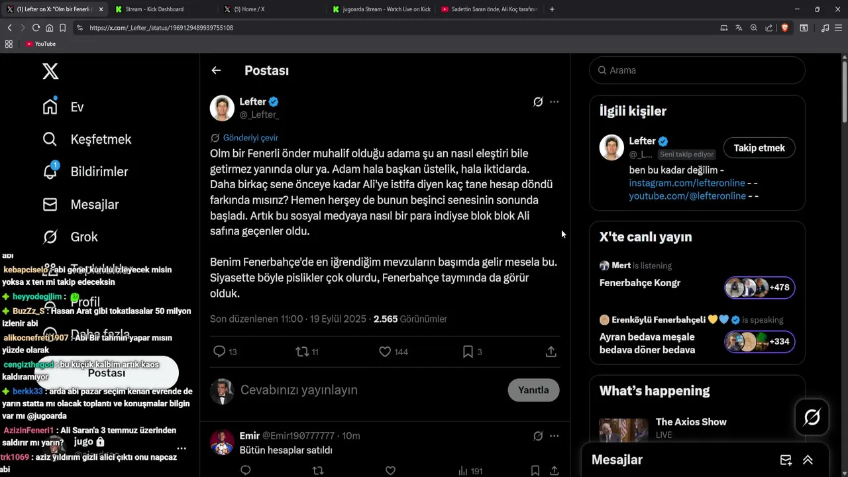Click browser home button

(x=49, y=28)
